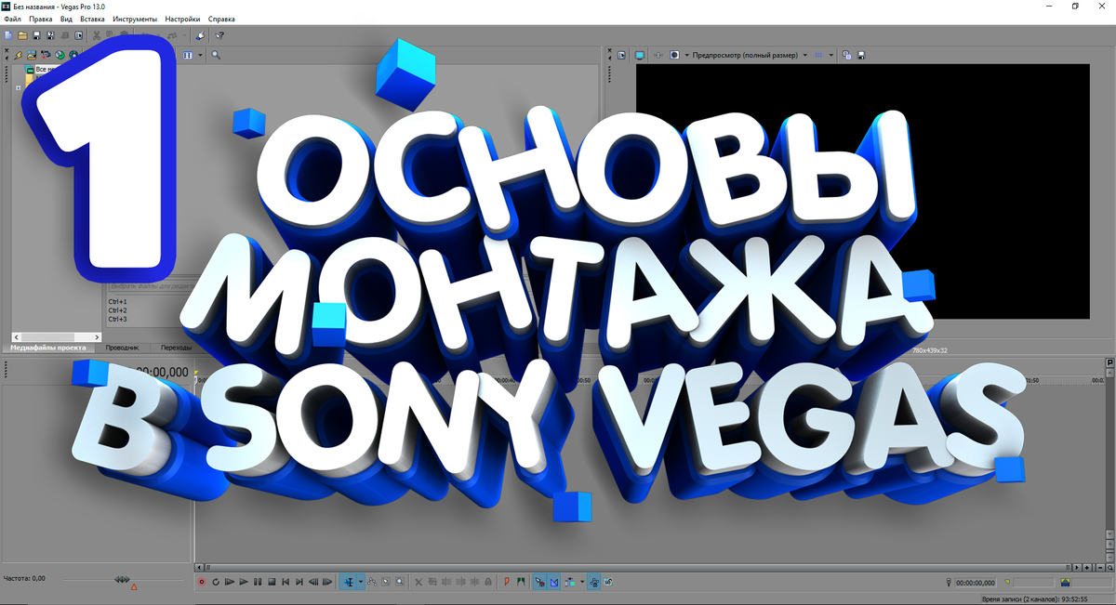Toggle ignore event grouping

tap(609, 582)
